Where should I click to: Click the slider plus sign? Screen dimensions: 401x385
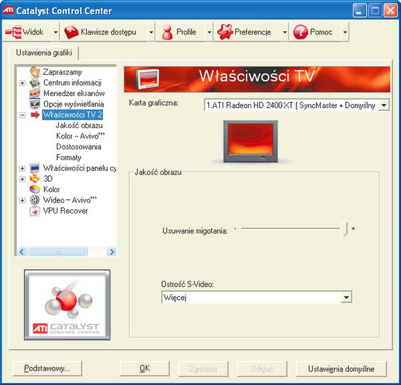click(353, 229)
